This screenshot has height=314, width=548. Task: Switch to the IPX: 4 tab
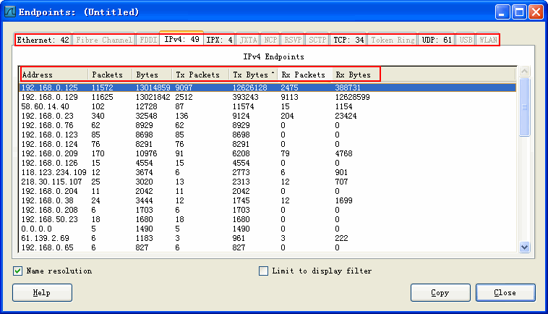coord(219,40)
